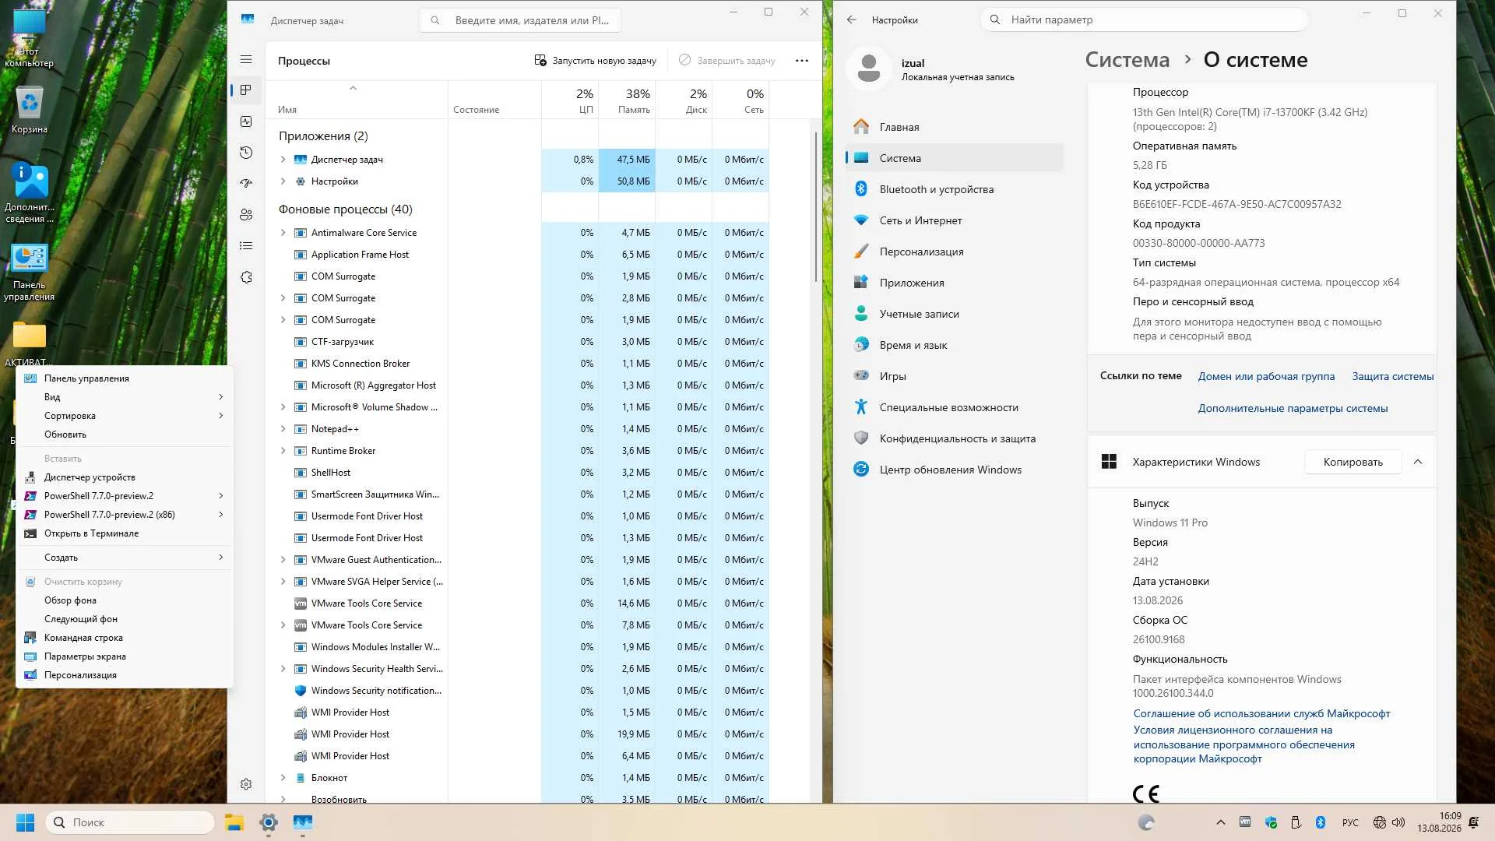The height and width of the screenshot is (841, 1495).
Task: Open Task Manager settings gear
Action: (x=246, y=784)
